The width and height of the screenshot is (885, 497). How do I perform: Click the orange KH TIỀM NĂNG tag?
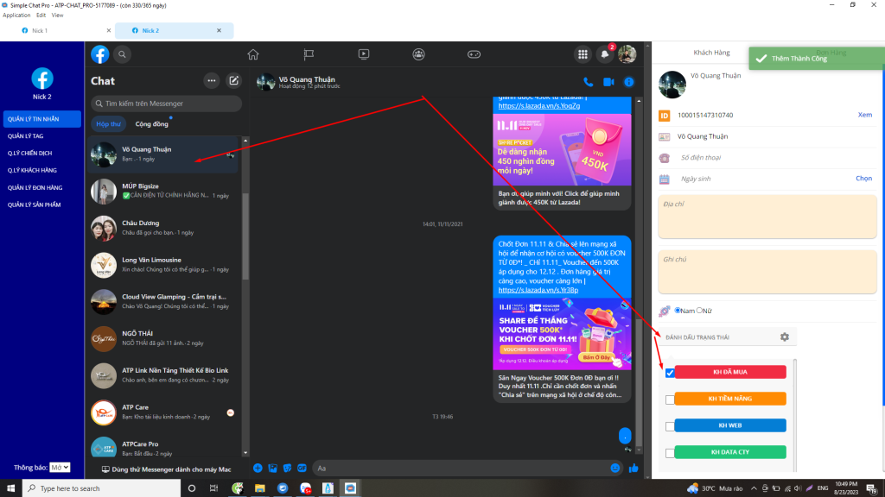[x=729, y=399]
